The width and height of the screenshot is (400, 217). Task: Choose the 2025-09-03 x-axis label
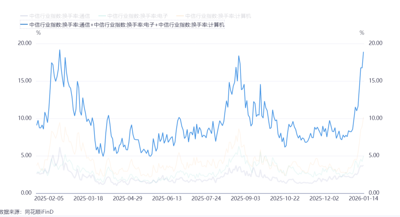point(246,198)
